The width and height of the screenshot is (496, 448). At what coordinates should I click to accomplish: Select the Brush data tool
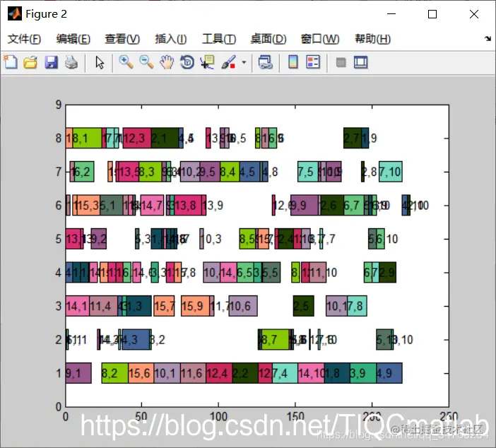(x=228, y=62)
